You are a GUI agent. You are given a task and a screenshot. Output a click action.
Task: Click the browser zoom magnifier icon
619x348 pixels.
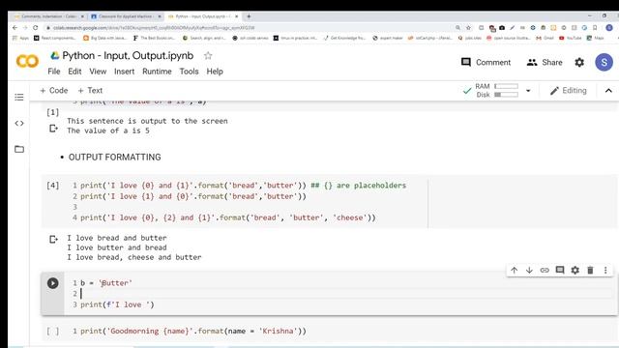click(x=457, y=28)
